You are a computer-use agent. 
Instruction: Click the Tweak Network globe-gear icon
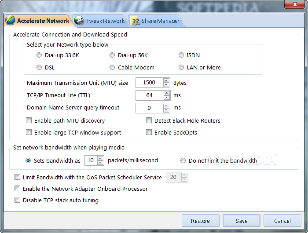(79, 20)
